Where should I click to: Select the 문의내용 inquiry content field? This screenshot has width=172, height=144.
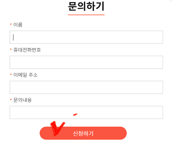(x=86, y=112)
